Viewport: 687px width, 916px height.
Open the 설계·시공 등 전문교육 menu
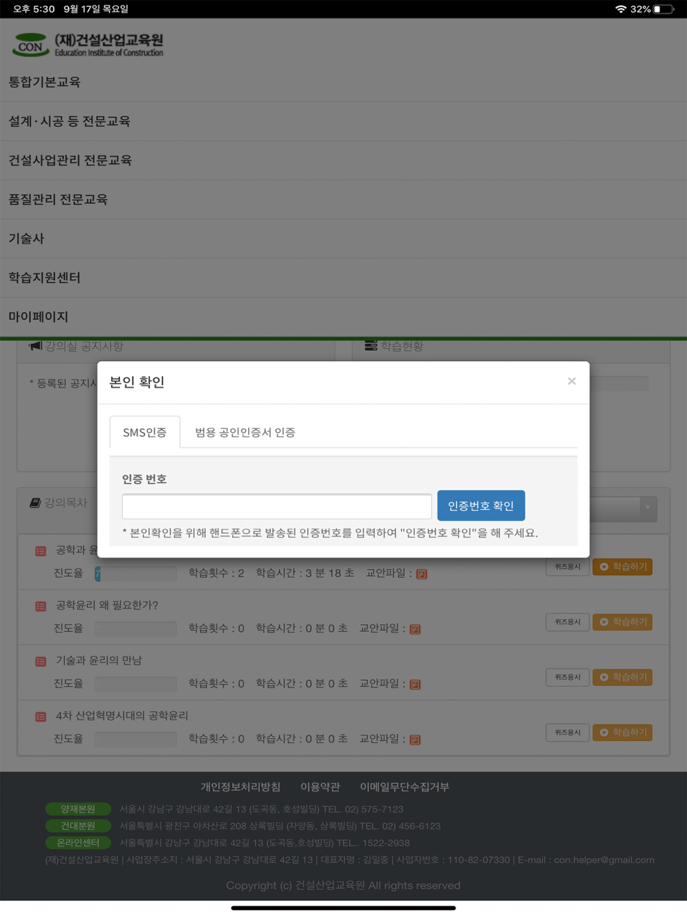(x=69, y=122)
